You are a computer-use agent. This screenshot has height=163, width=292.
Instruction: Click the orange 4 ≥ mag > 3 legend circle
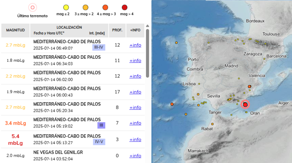tap(105, 7)
